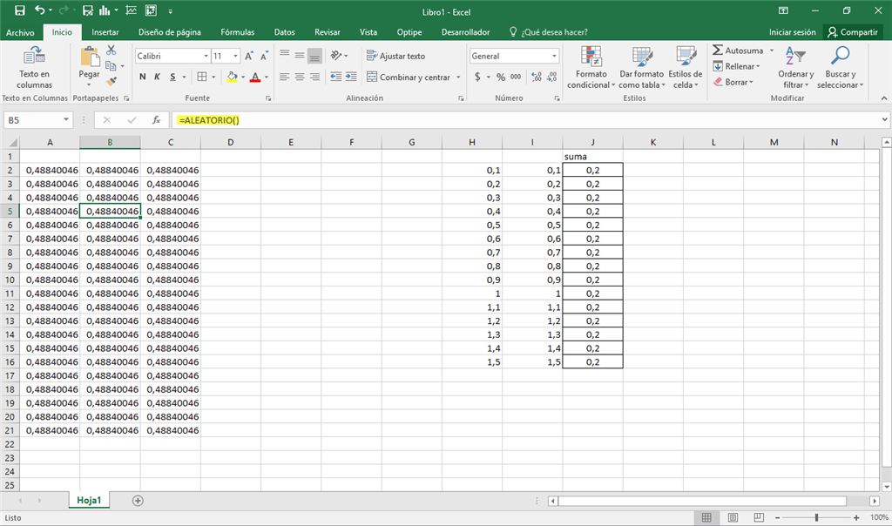Expand the formula bar
The height and width of the screenshot is (526, 892).
coord(885,120)
